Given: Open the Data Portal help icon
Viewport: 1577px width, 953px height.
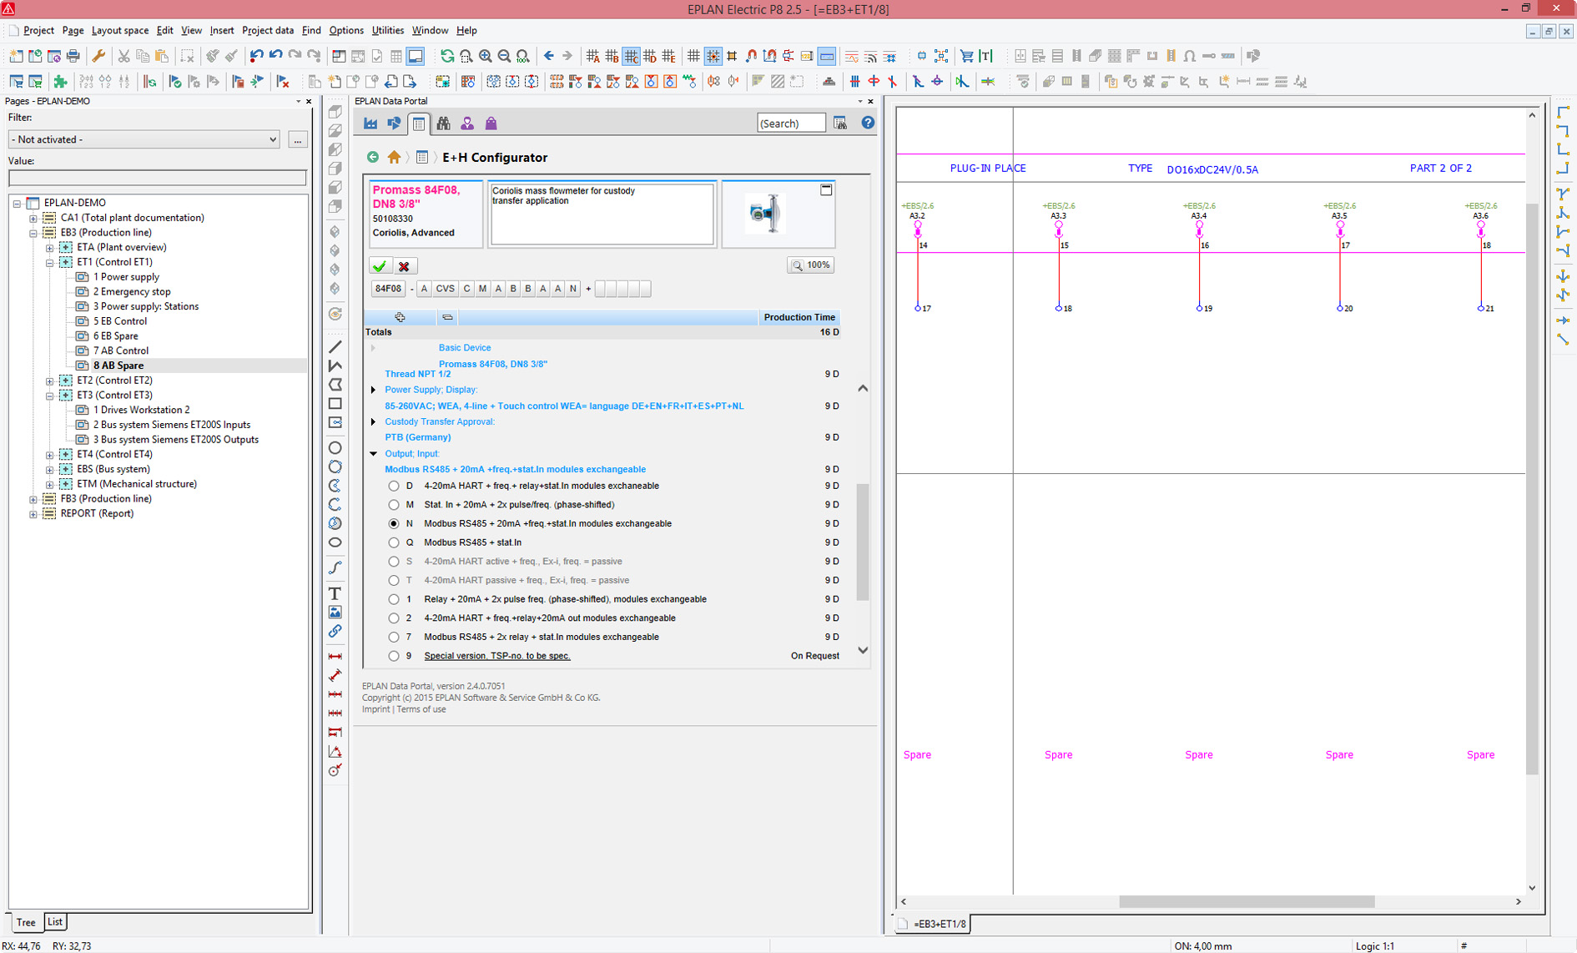Looking at the screenshot, I should click(x=868, y=124).
